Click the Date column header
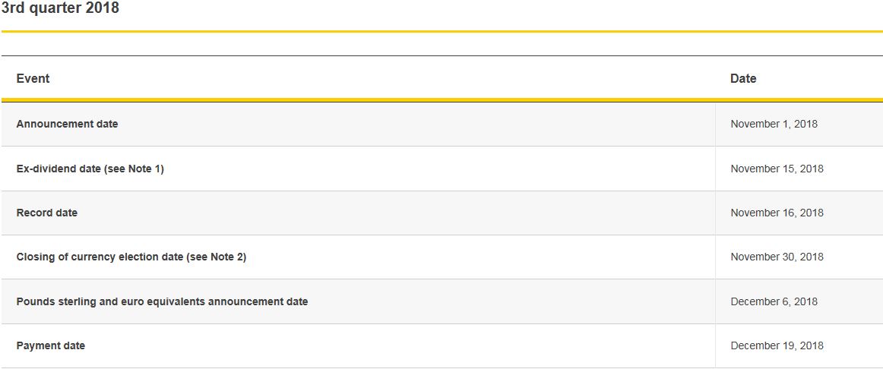883x369 pixels. tap(742, 78)
